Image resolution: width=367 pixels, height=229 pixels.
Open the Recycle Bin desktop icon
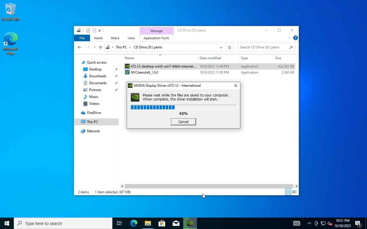click(11, 12)
